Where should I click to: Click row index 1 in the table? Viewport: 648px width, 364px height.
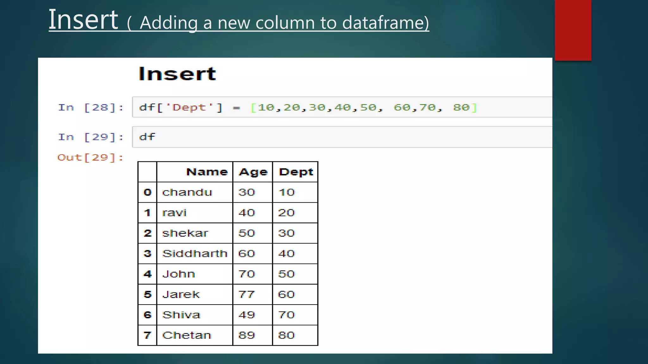147,213
